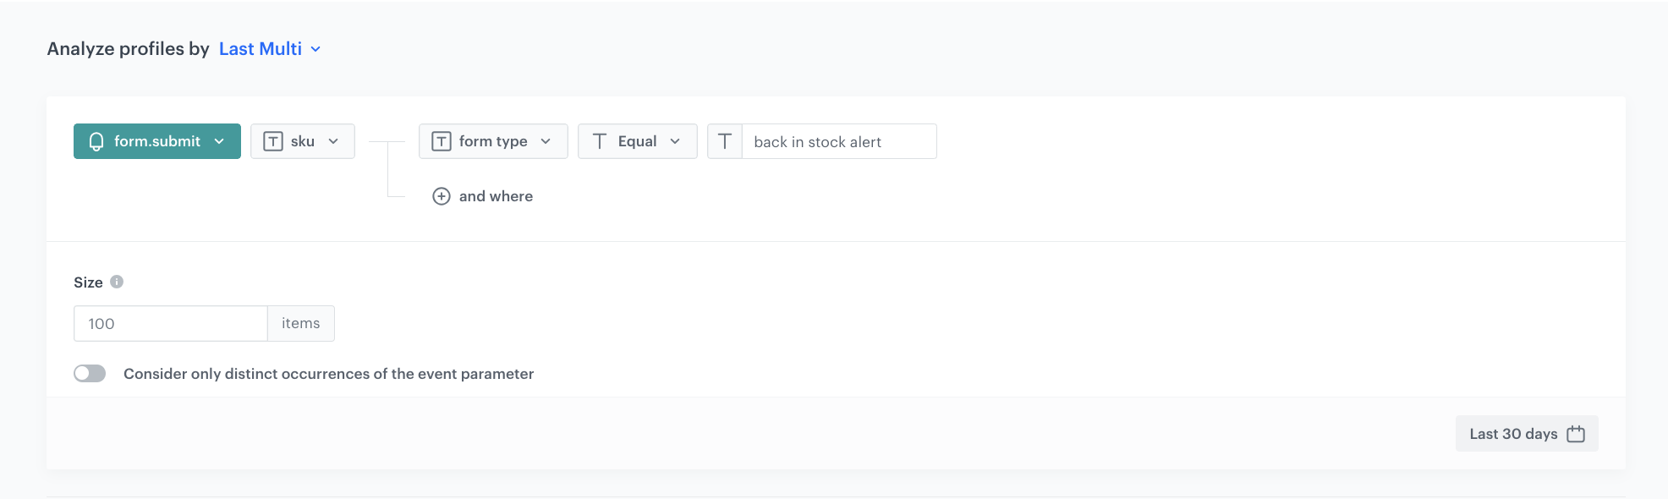Screen dimensions: 1668x499
Task: Open the Last 30 days date range
Action: tap(1513, 434)
